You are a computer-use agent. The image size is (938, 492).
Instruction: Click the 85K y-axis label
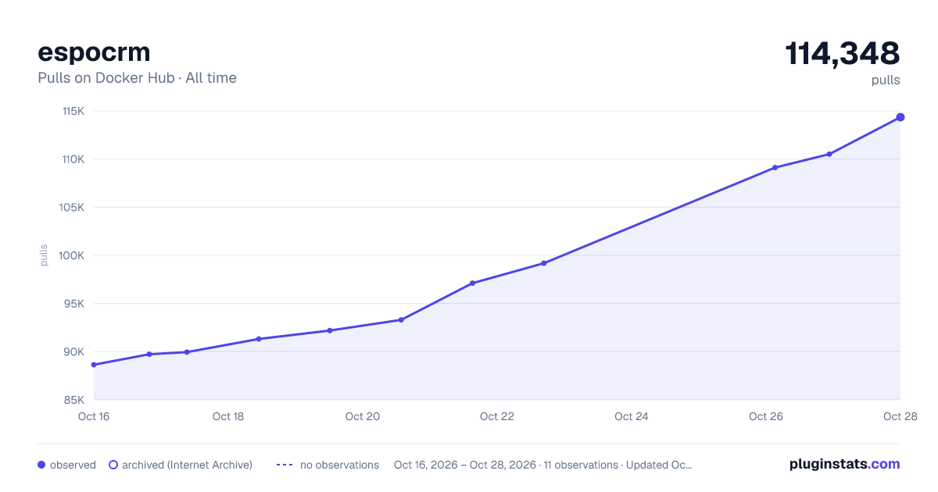click(x=74, y=400)
